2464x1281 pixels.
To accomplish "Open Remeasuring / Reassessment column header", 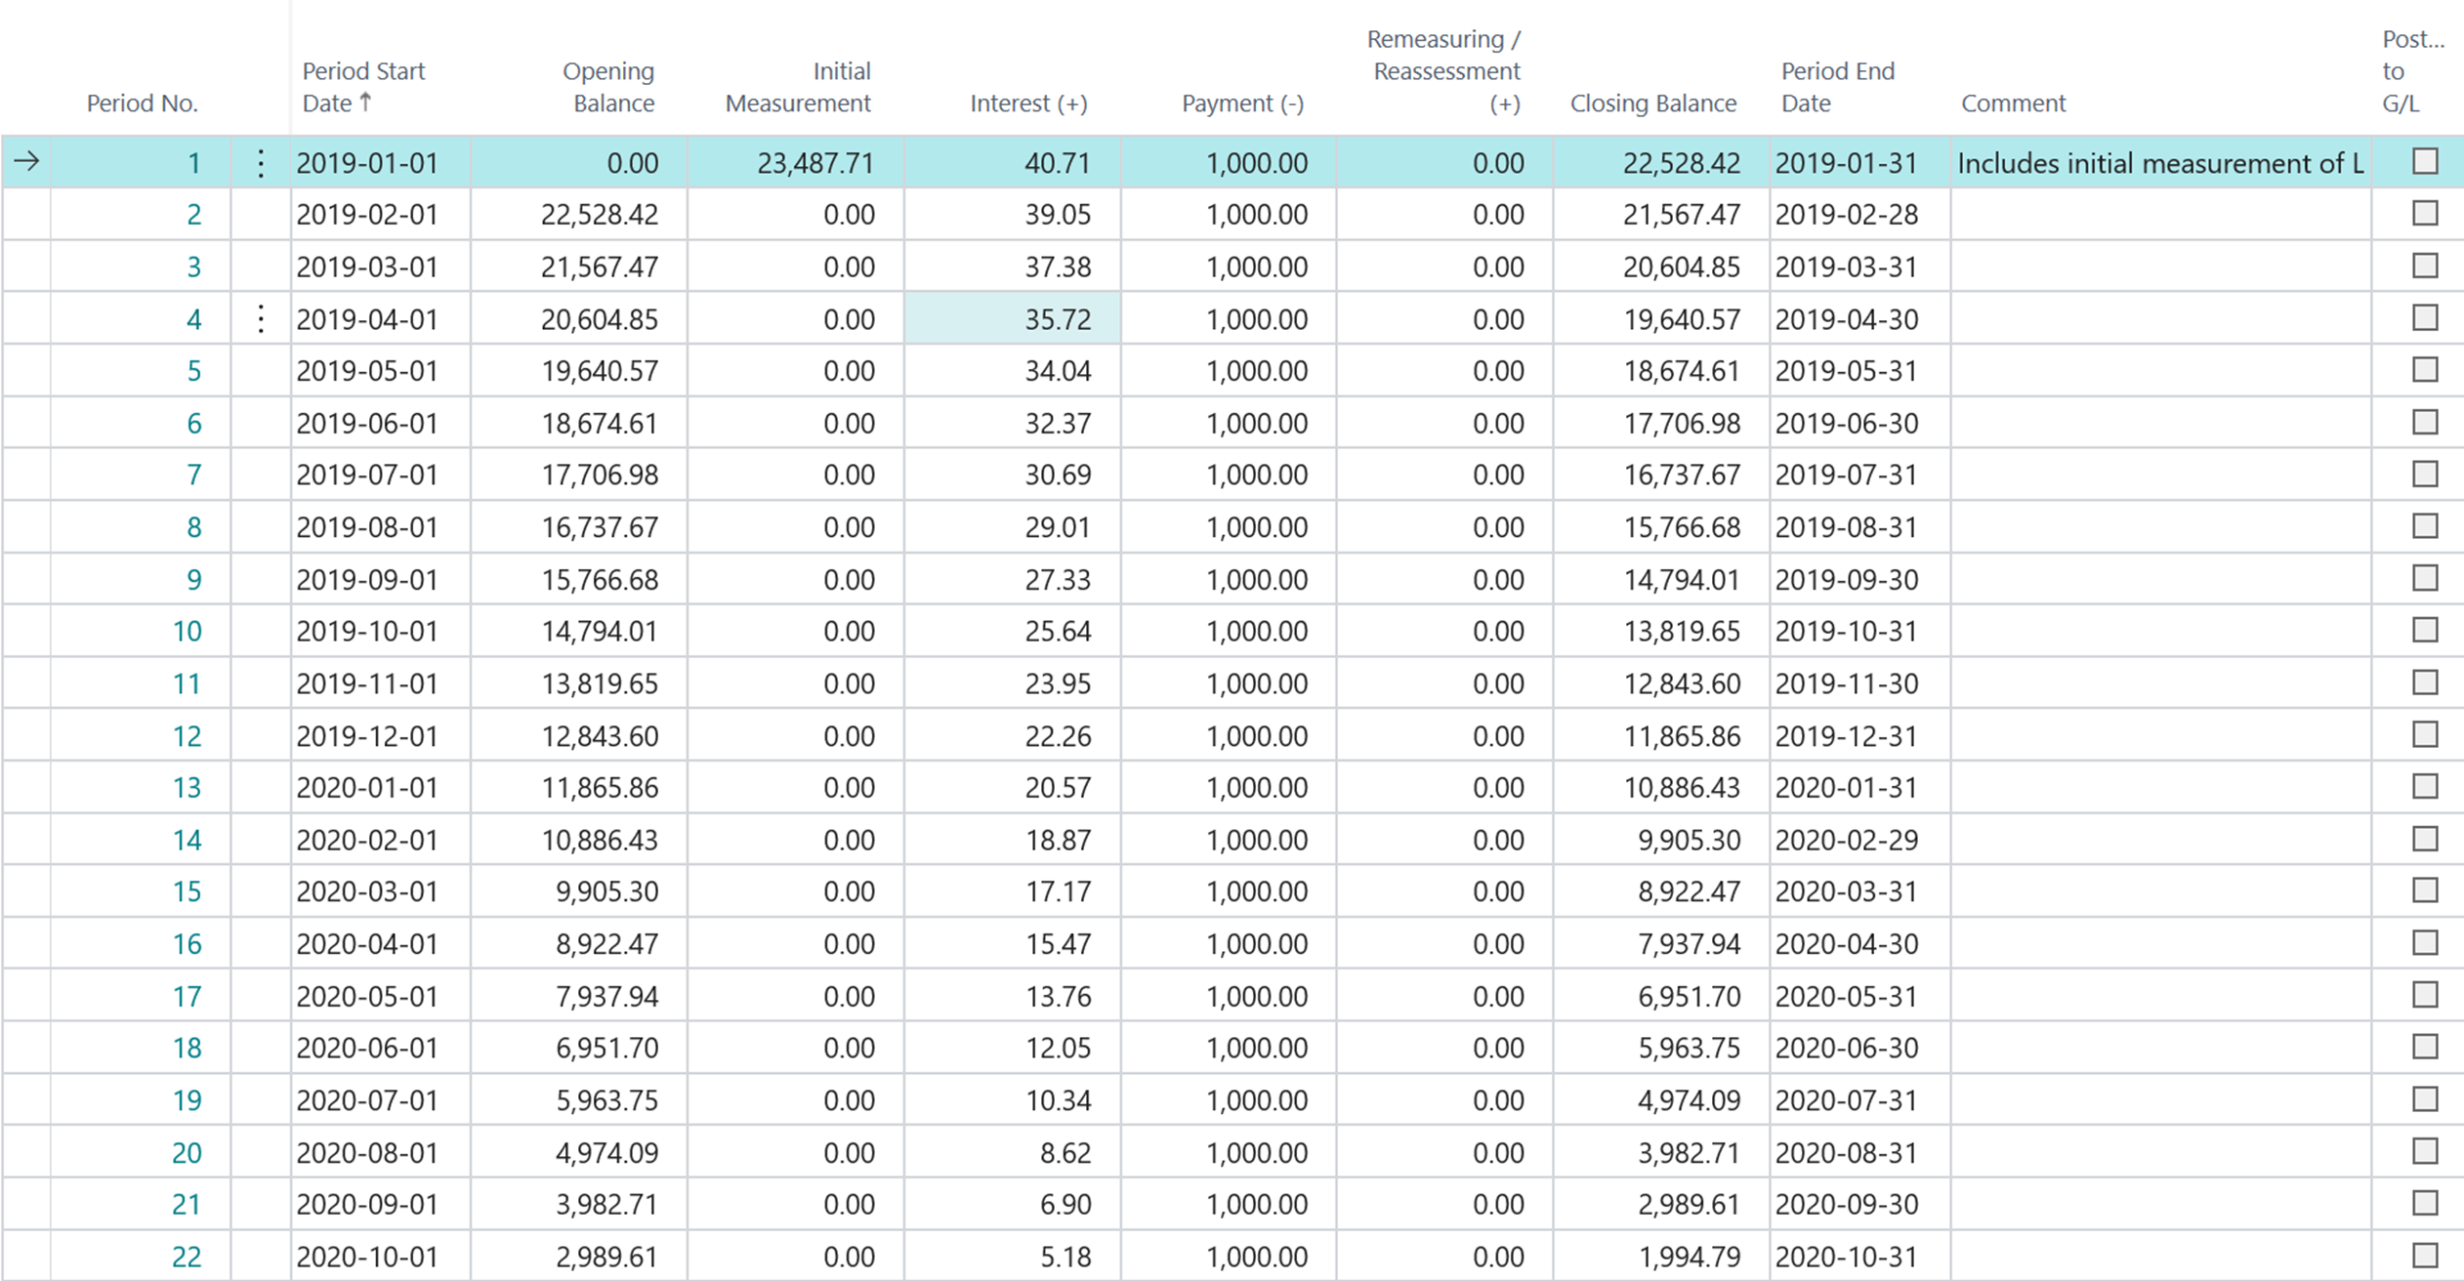I will [1443, 71].
